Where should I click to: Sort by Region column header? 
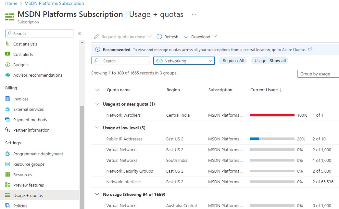[173, 90]
